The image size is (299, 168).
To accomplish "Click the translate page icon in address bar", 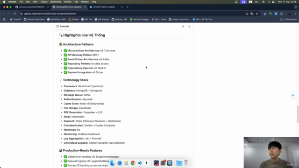I will point(252,14).
